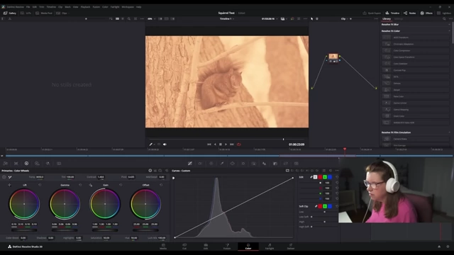Stop playback
This screenshot has height=255, width=454.
point(221,144)
